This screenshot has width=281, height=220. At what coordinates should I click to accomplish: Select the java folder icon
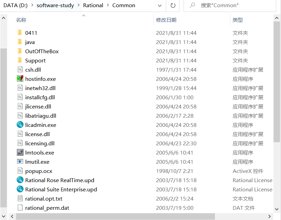tap(20, 42)
